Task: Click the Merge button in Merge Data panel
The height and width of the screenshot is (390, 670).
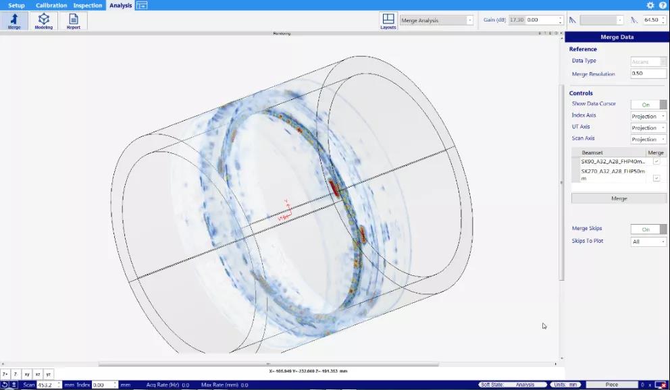Action: pyautogui.click(x=619, y=198)
